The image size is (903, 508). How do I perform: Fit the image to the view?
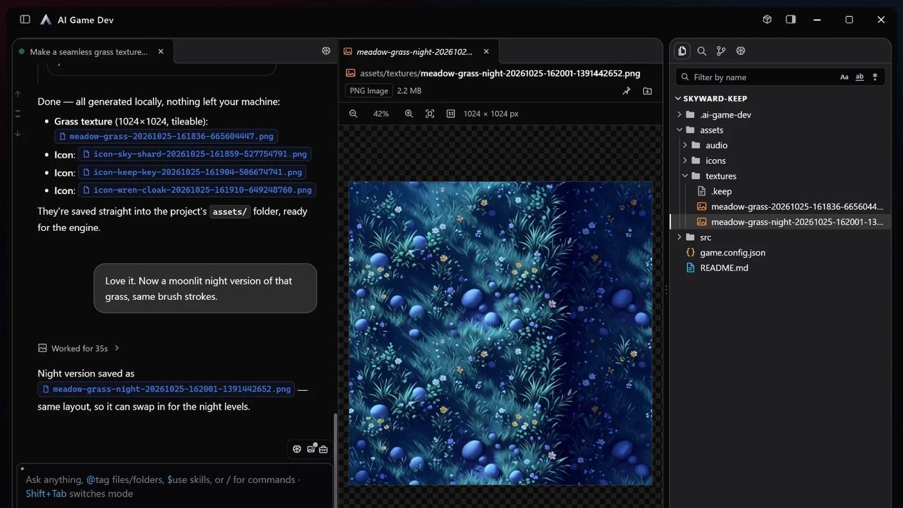click(x=430, y=113)
